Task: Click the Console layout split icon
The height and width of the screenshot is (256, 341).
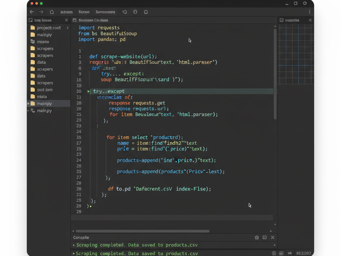Action: pyautogui.click(x=265, y=238)
